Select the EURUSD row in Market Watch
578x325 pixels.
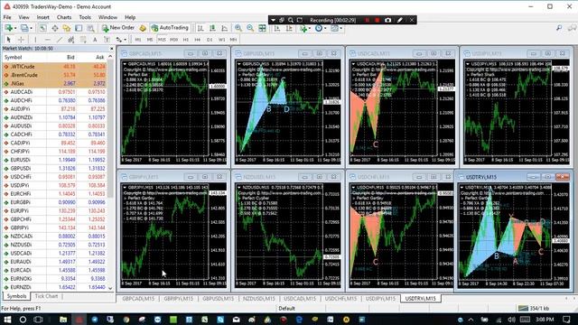tap(54, 160)
